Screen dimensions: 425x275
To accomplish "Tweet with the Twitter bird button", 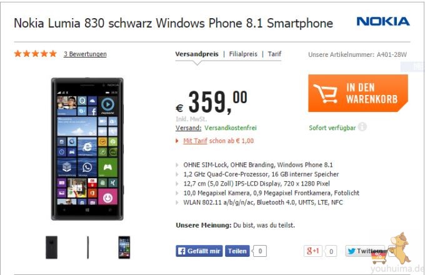I will pos(365,251).
